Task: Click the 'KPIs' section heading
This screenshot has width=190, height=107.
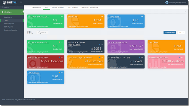Action: click(30, 33)
